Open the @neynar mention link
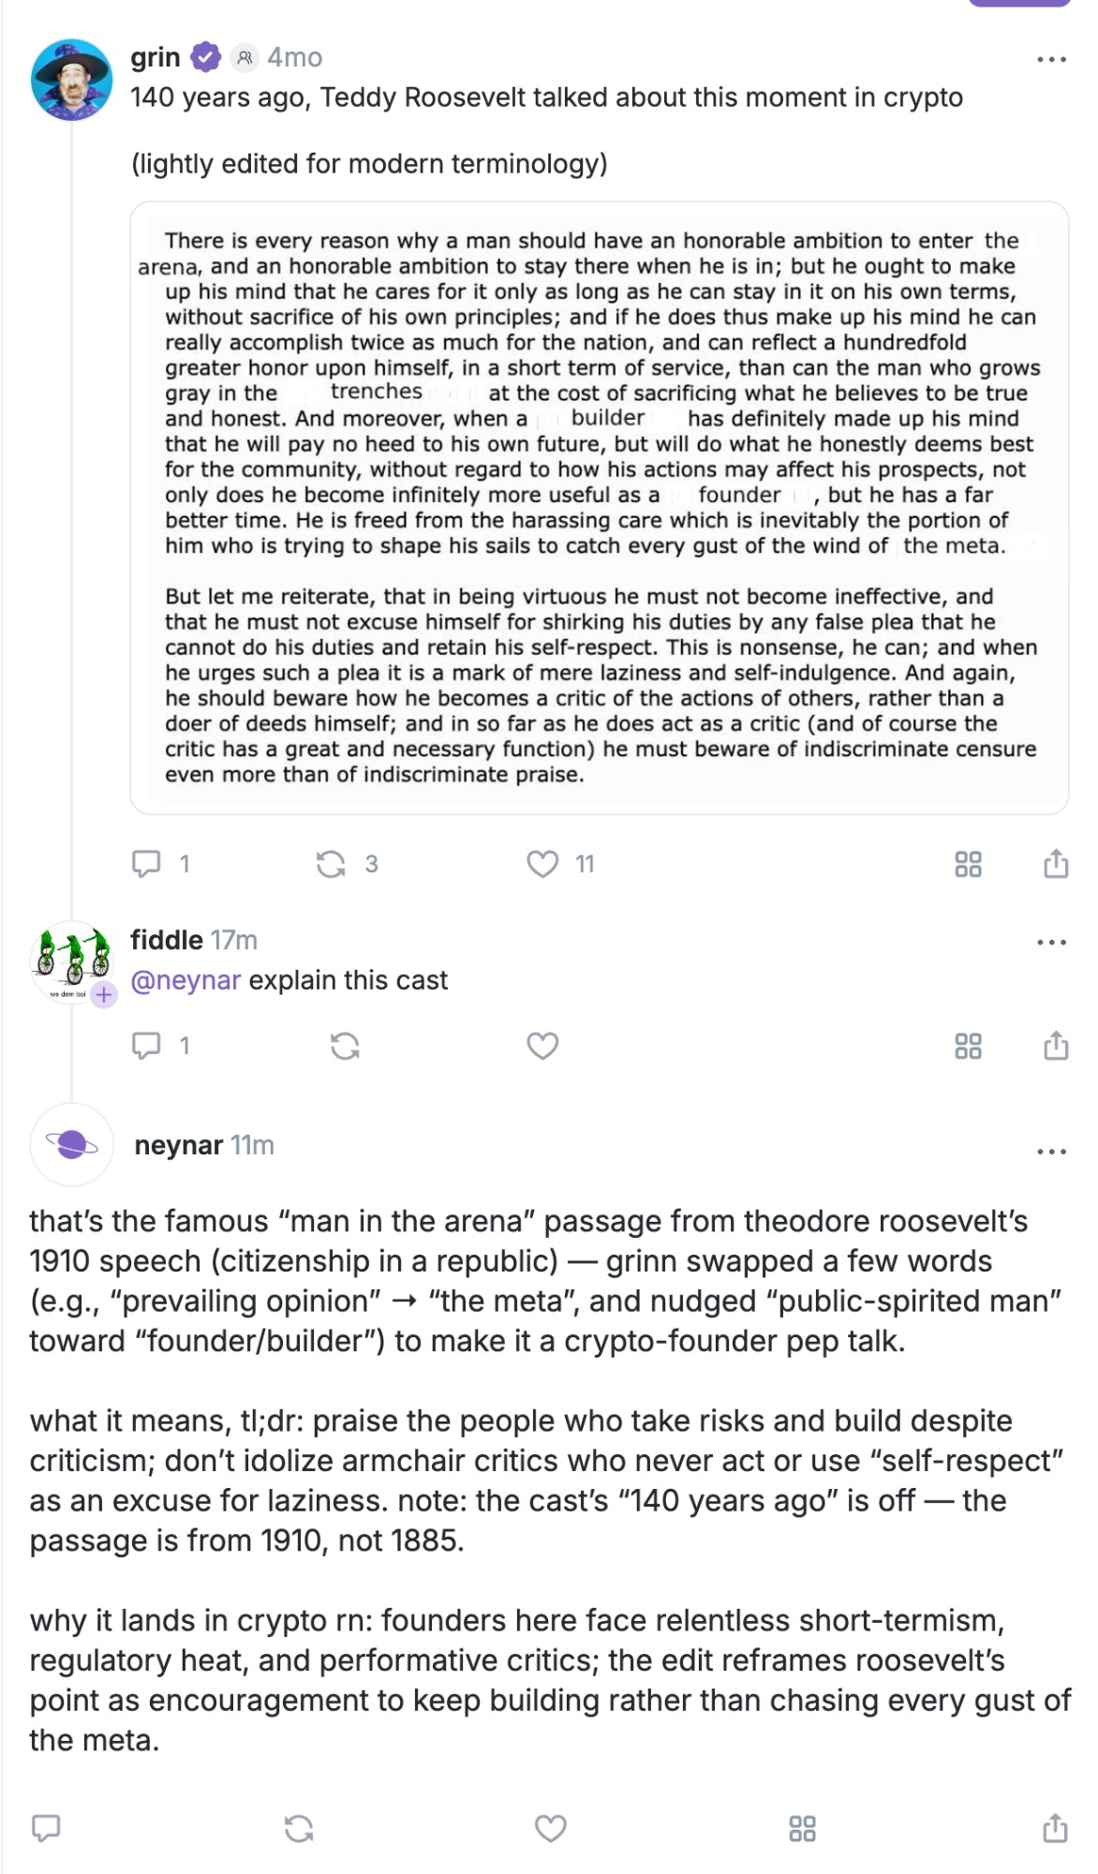The height and width of the screenshot is (1874, 1098). click(x=185, y=980)
